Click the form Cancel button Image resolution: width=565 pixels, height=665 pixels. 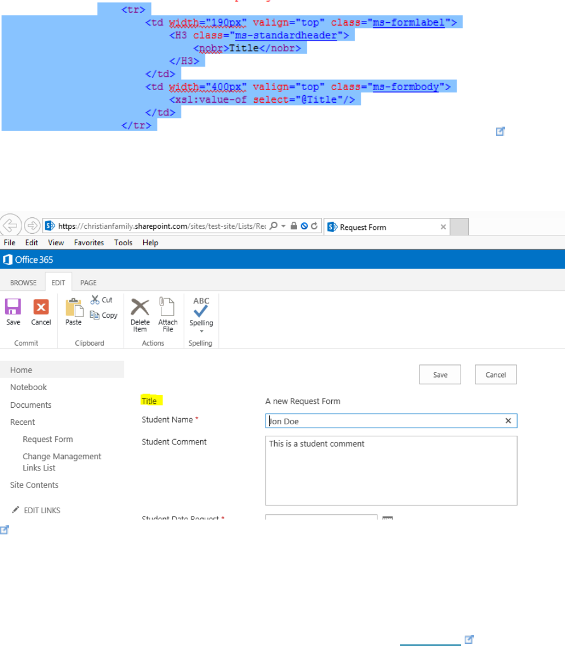[x=495, y=375]
